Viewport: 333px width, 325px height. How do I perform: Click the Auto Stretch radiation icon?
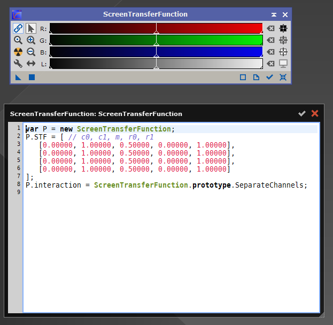click(x=18, y=52)
